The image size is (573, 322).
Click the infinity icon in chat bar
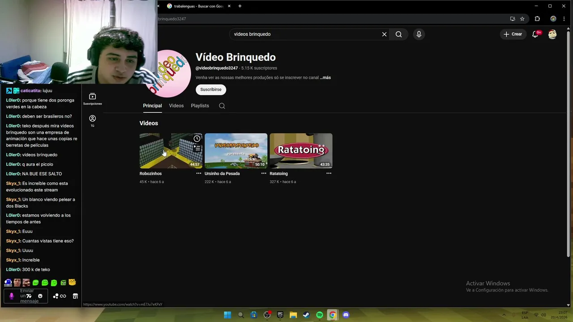(63, 296)
